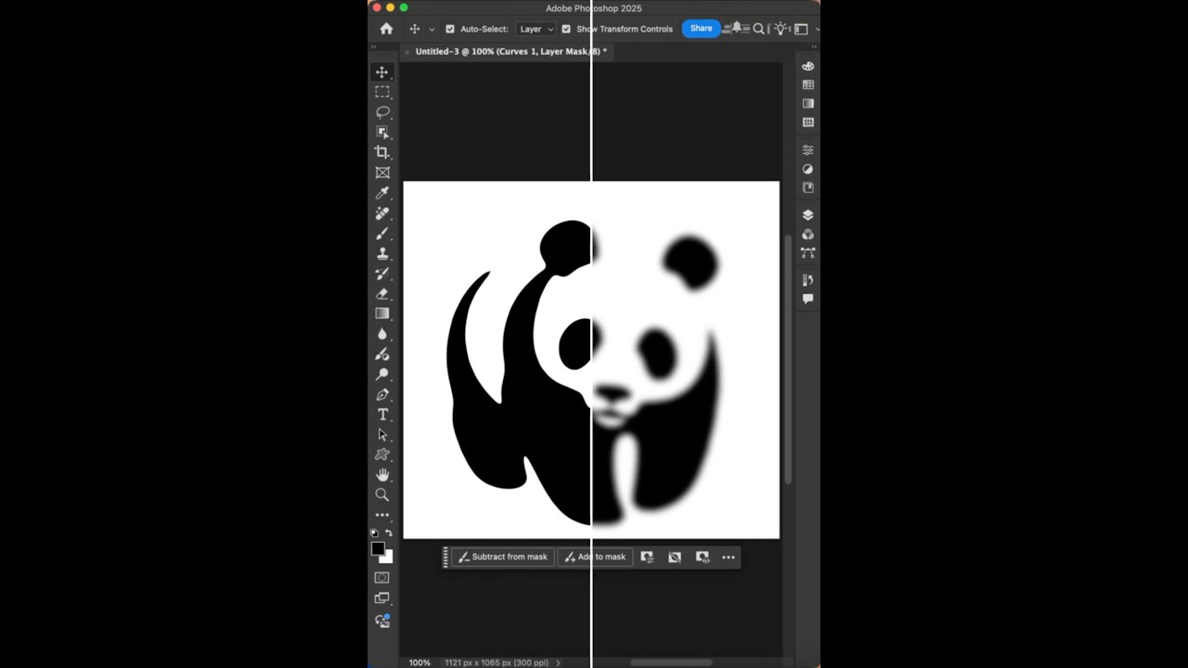Open the Paths panel icon
Viewport: 1188px width, 668px height.
pos(807,253)
